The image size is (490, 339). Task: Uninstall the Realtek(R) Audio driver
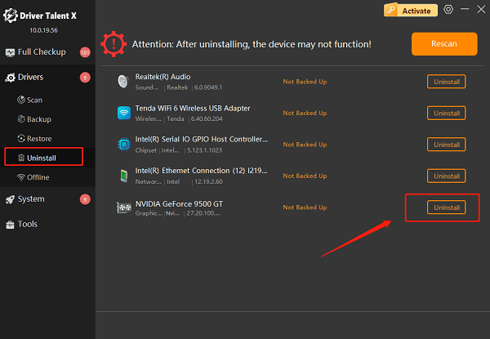click(x=446, y=82)
